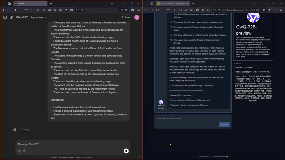The image size is (285, 160).
Task: Focus the QwQ prompt text box
Action: (193, 118)
